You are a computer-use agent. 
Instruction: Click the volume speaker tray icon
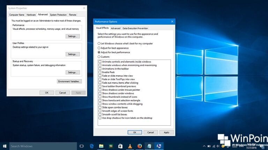click(x=218, y=146)
